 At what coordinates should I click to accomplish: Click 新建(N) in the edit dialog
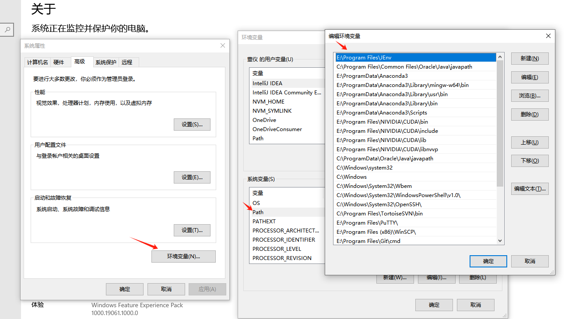coord(530,58)
